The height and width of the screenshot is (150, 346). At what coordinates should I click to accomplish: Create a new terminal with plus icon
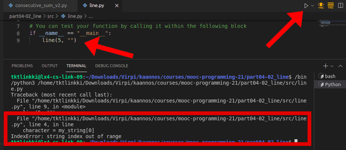(x=325, y=66)
